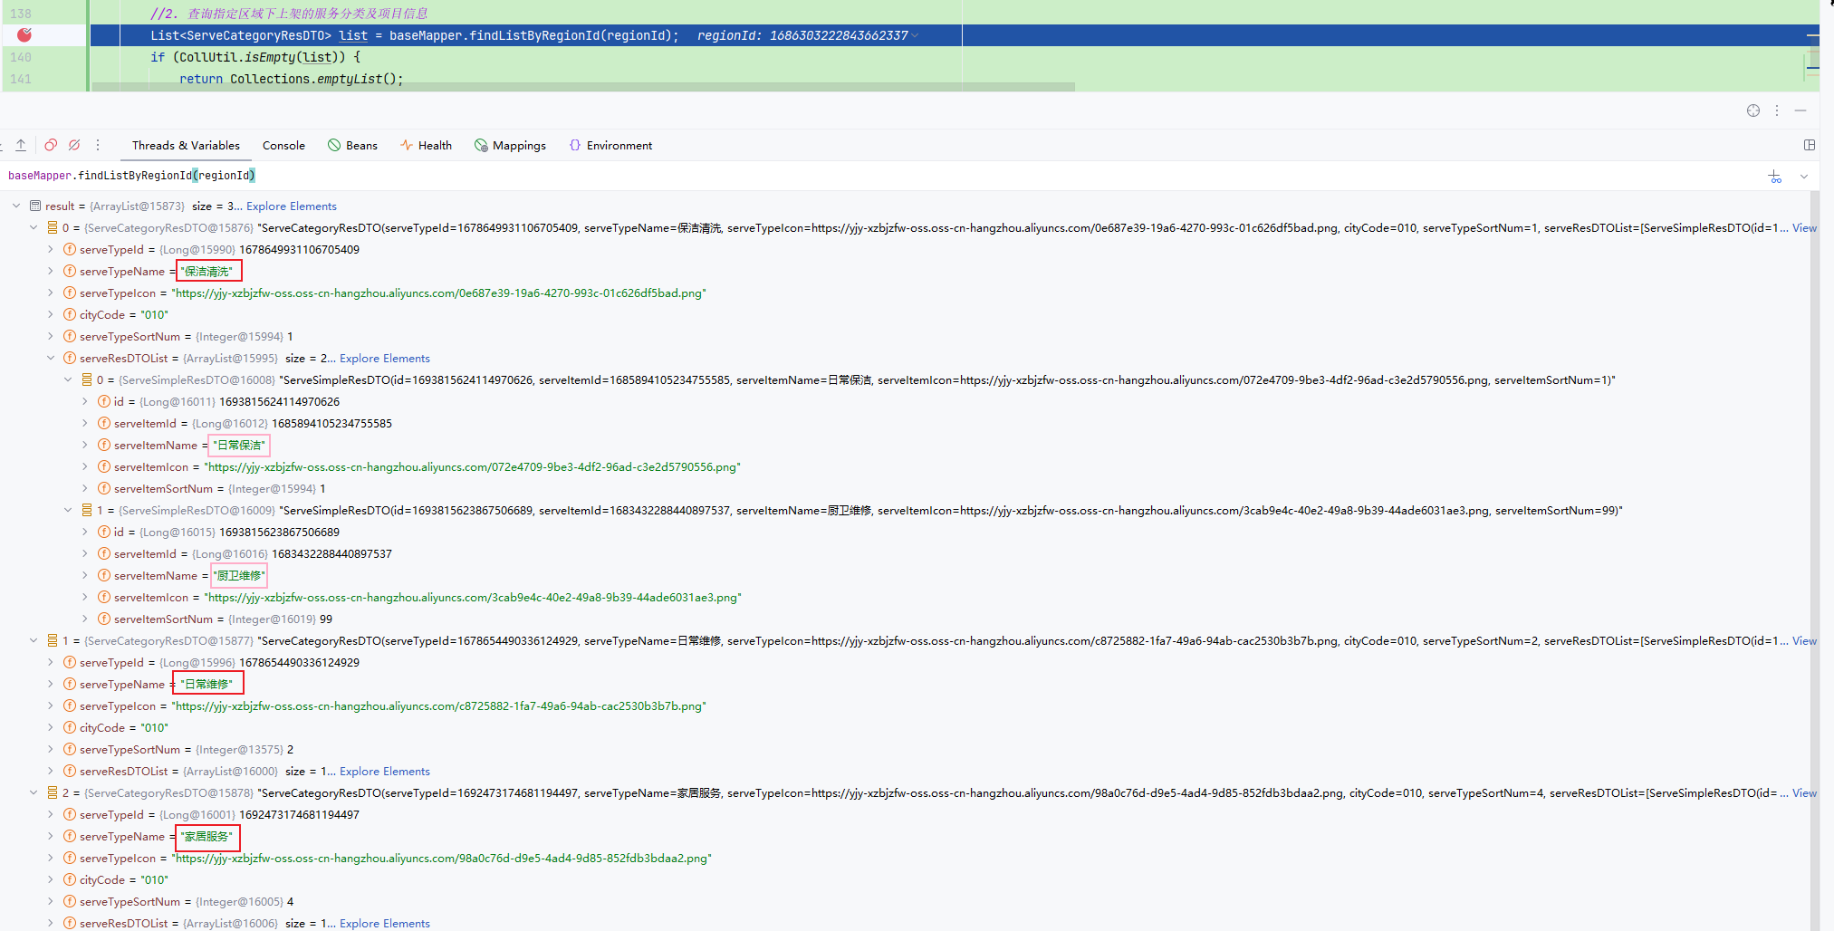Image resolution: width=1834 pixels, height=931 pixels.
Task: Open the expression history dropdown arrow
Action: pyautogui.click(x=1803, y=177)
